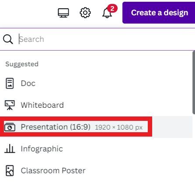Viewport: 195px width, 185px height.
Task: Click the dropdown list scrollbar thumb
Action: tap(194, 82)
